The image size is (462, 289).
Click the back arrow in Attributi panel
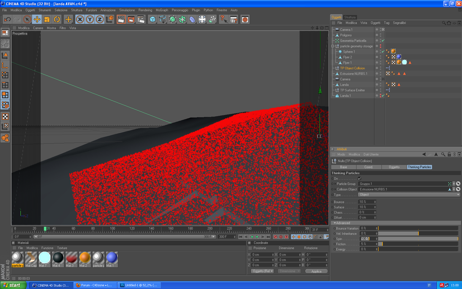pos(424,155)
